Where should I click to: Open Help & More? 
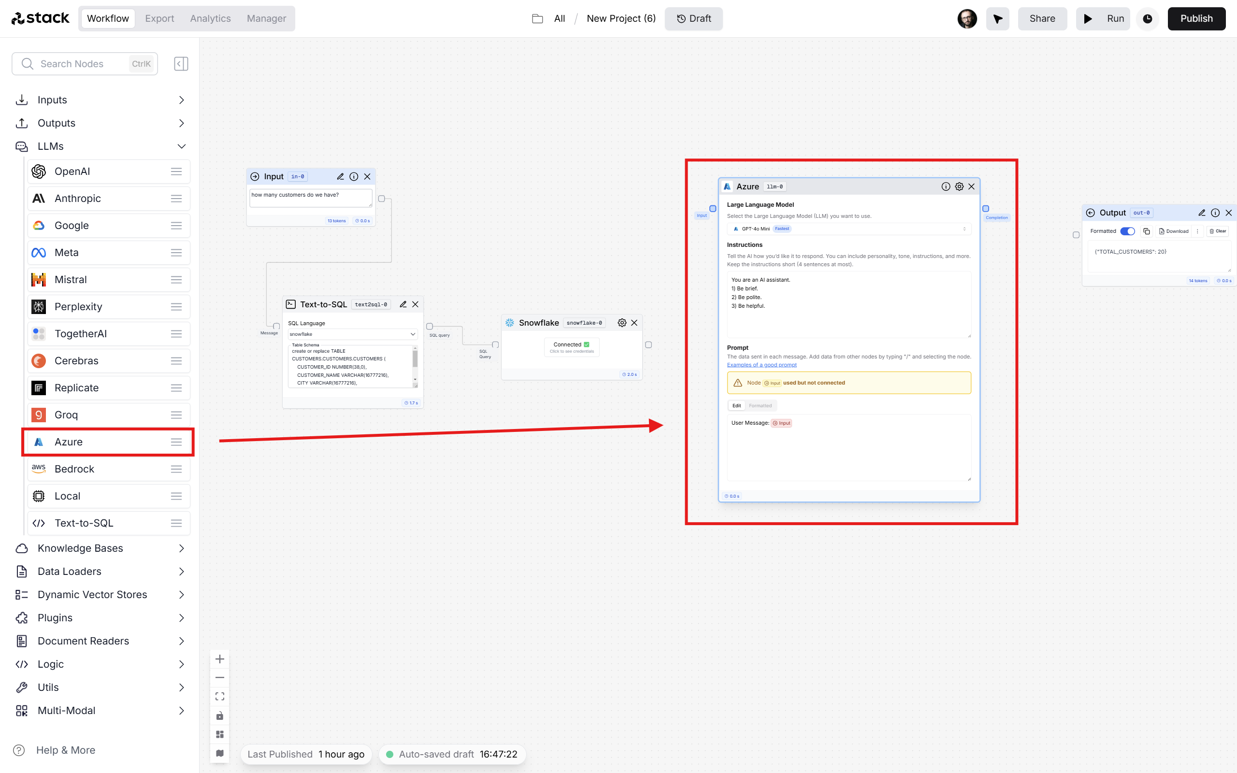(x=54, y=750)
